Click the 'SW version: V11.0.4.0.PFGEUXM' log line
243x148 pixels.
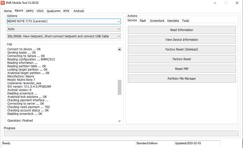tap(29, 87)
